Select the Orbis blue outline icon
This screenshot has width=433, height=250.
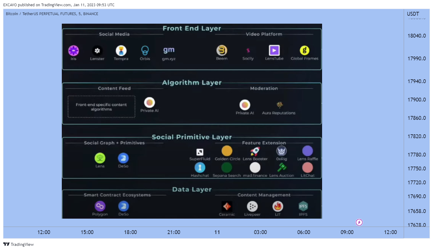(x=145, y=51)
